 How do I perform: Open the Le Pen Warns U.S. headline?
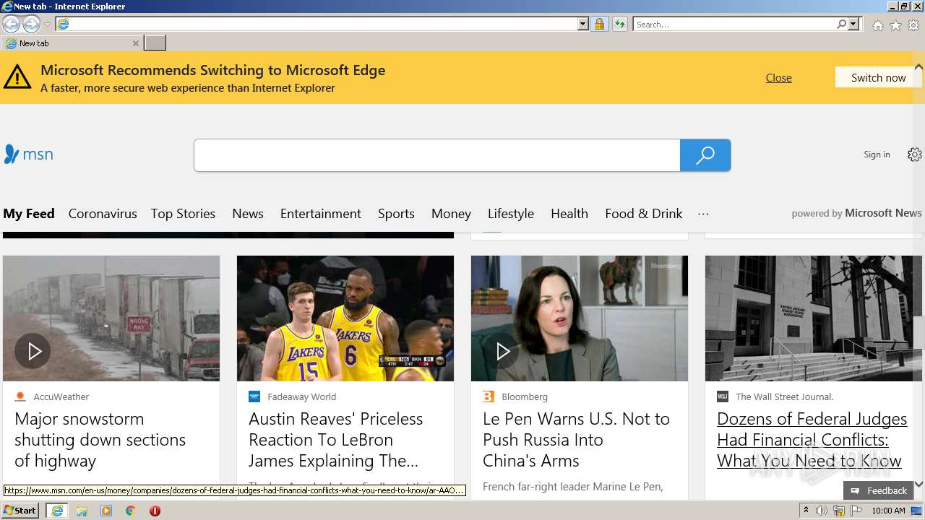click(576, 440)
